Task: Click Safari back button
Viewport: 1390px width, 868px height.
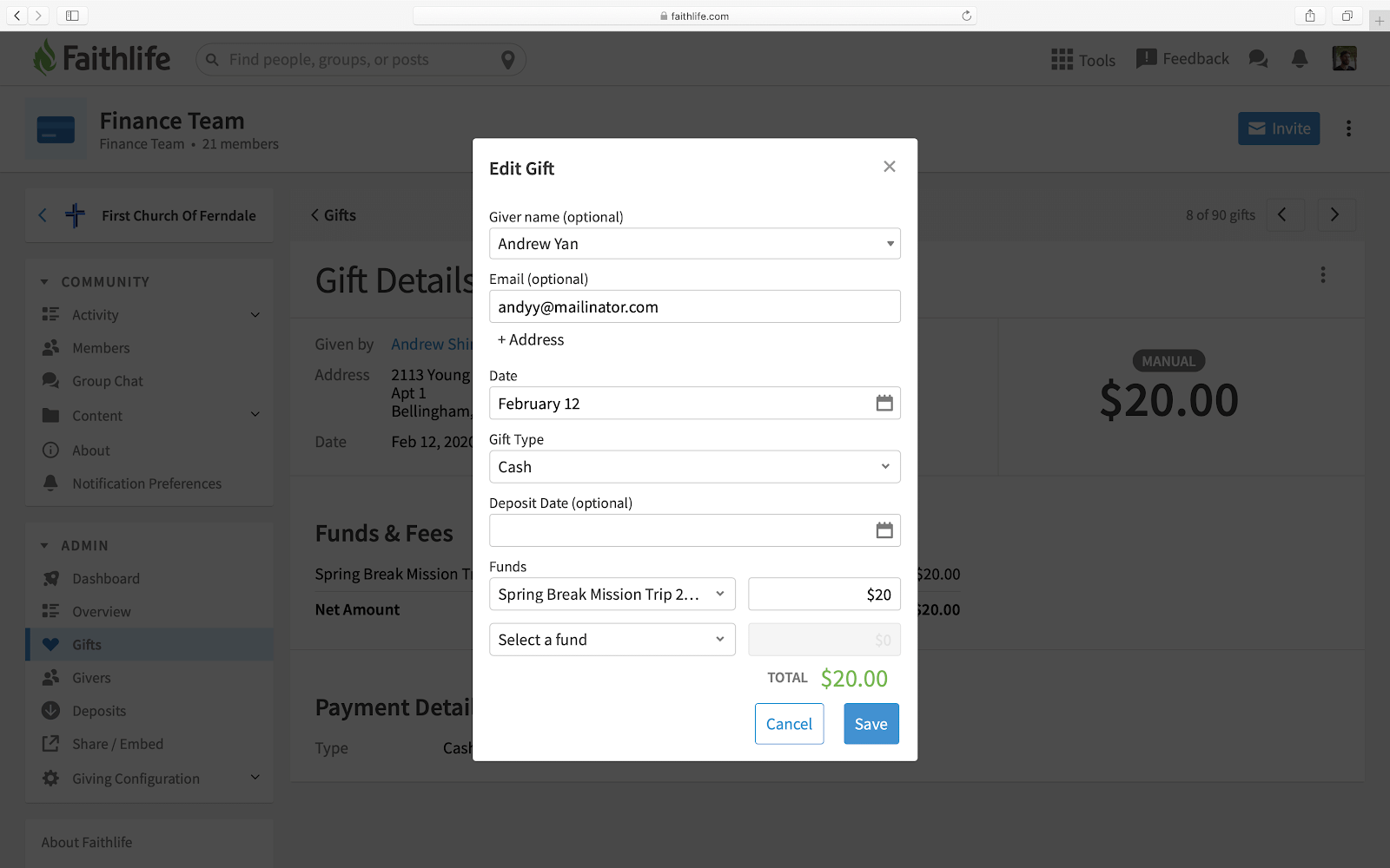Action: (x=17, y=16)
